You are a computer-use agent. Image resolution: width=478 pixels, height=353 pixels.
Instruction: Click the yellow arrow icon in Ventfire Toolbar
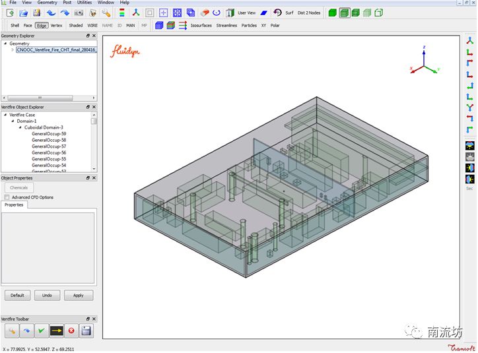[57, 331]
